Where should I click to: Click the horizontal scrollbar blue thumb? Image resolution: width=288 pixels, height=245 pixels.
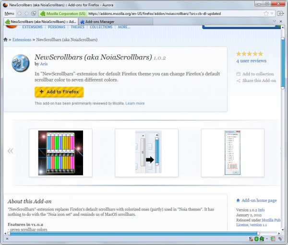133,233
